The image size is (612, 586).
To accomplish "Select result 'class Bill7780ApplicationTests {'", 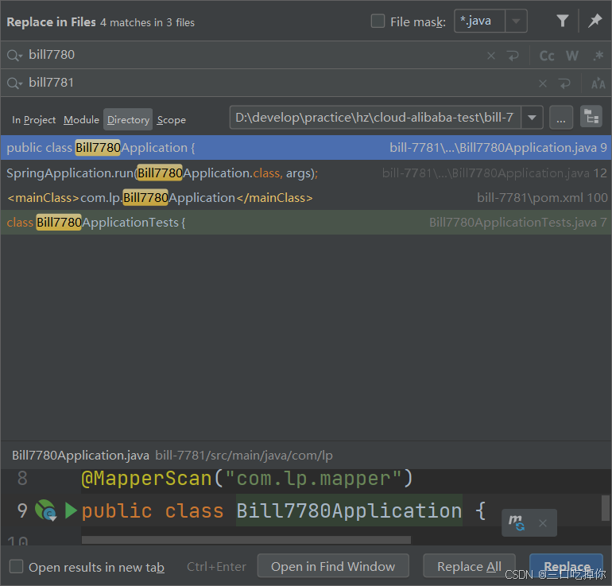I will pyautogui.click(x=306, y=223).
